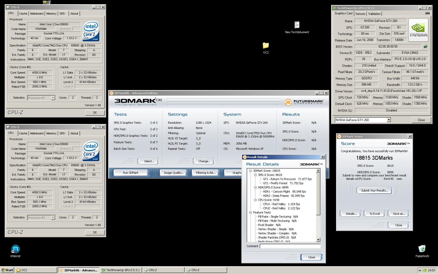Collapse the SM2.0 Score tree node
Viewport: 438px width, 274px height.
pos(255,175)
